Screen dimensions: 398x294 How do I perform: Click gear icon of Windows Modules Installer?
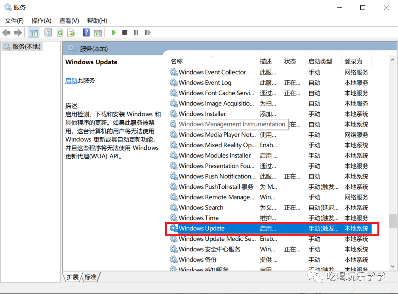(173, 156)
